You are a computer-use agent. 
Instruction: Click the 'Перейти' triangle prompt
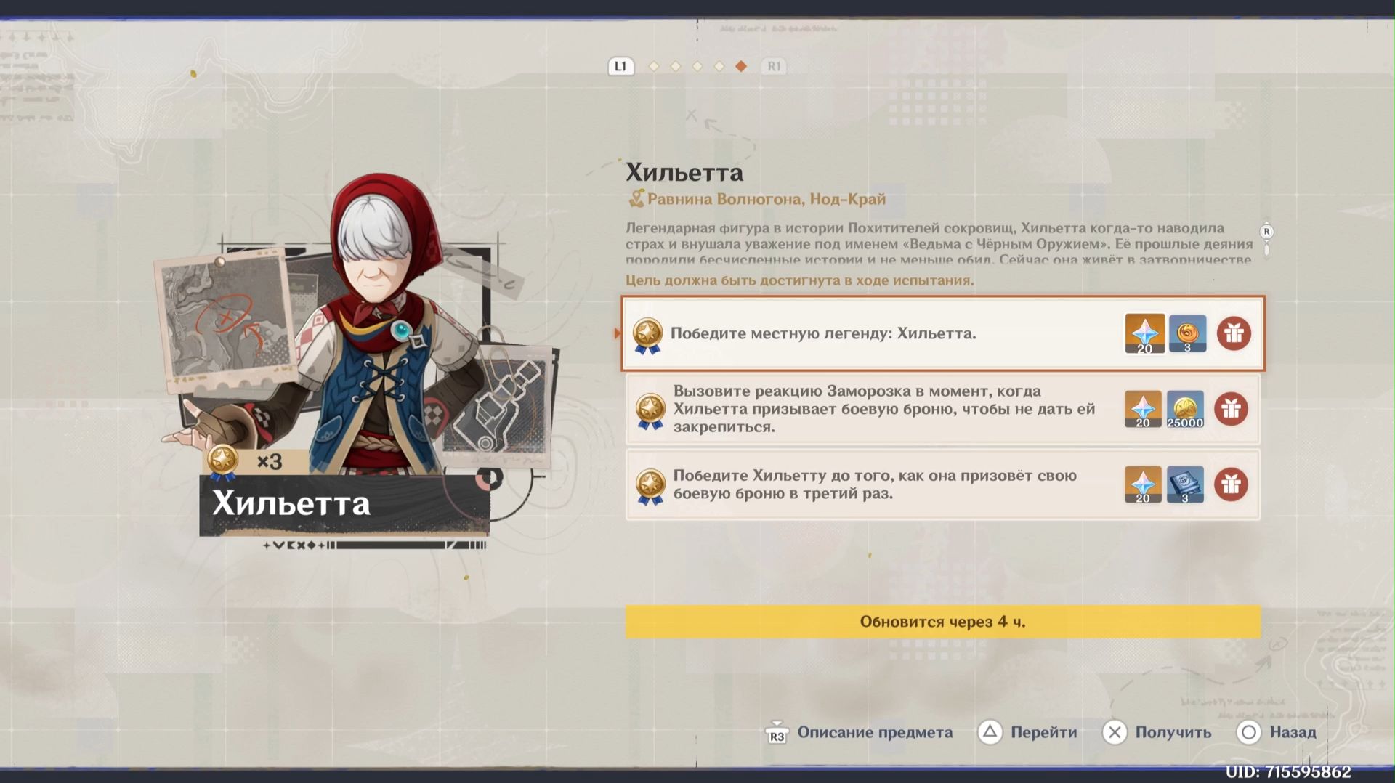pyautogui.click(x=1027, y=732)
